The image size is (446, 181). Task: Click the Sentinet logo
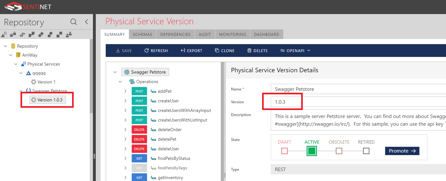pos(28,6)
